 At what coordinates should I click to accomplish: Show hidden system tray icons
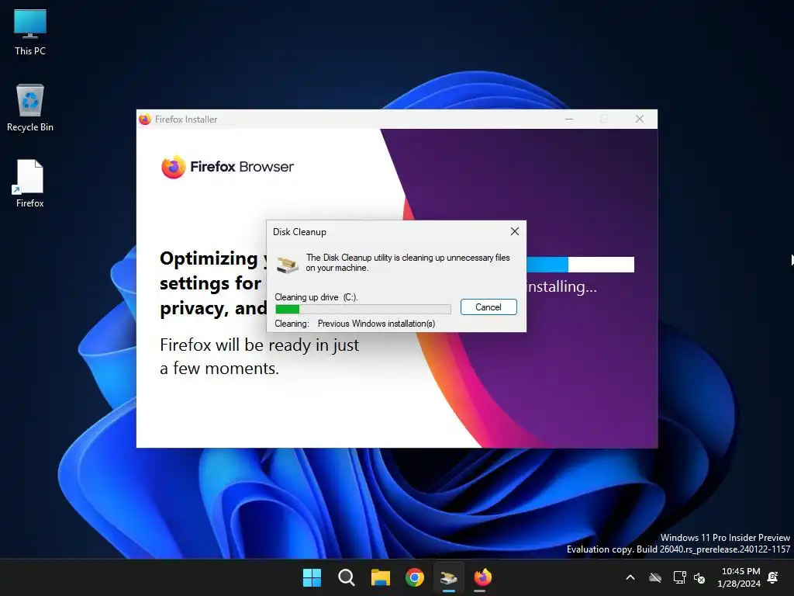pos(630,577)
